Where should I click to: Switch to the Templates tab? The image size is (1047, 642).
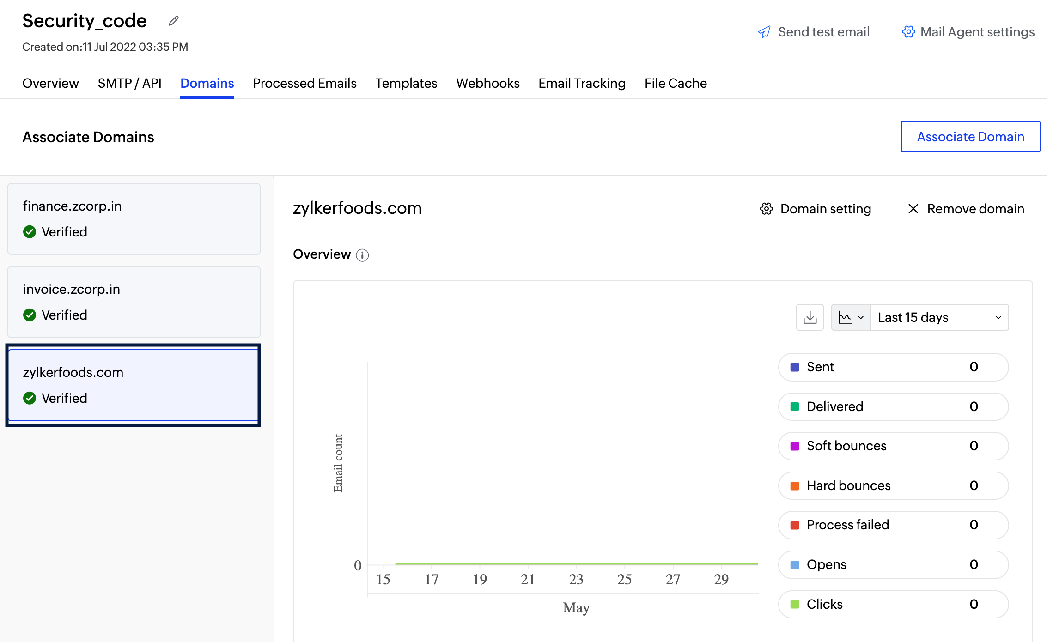(406, 83)
